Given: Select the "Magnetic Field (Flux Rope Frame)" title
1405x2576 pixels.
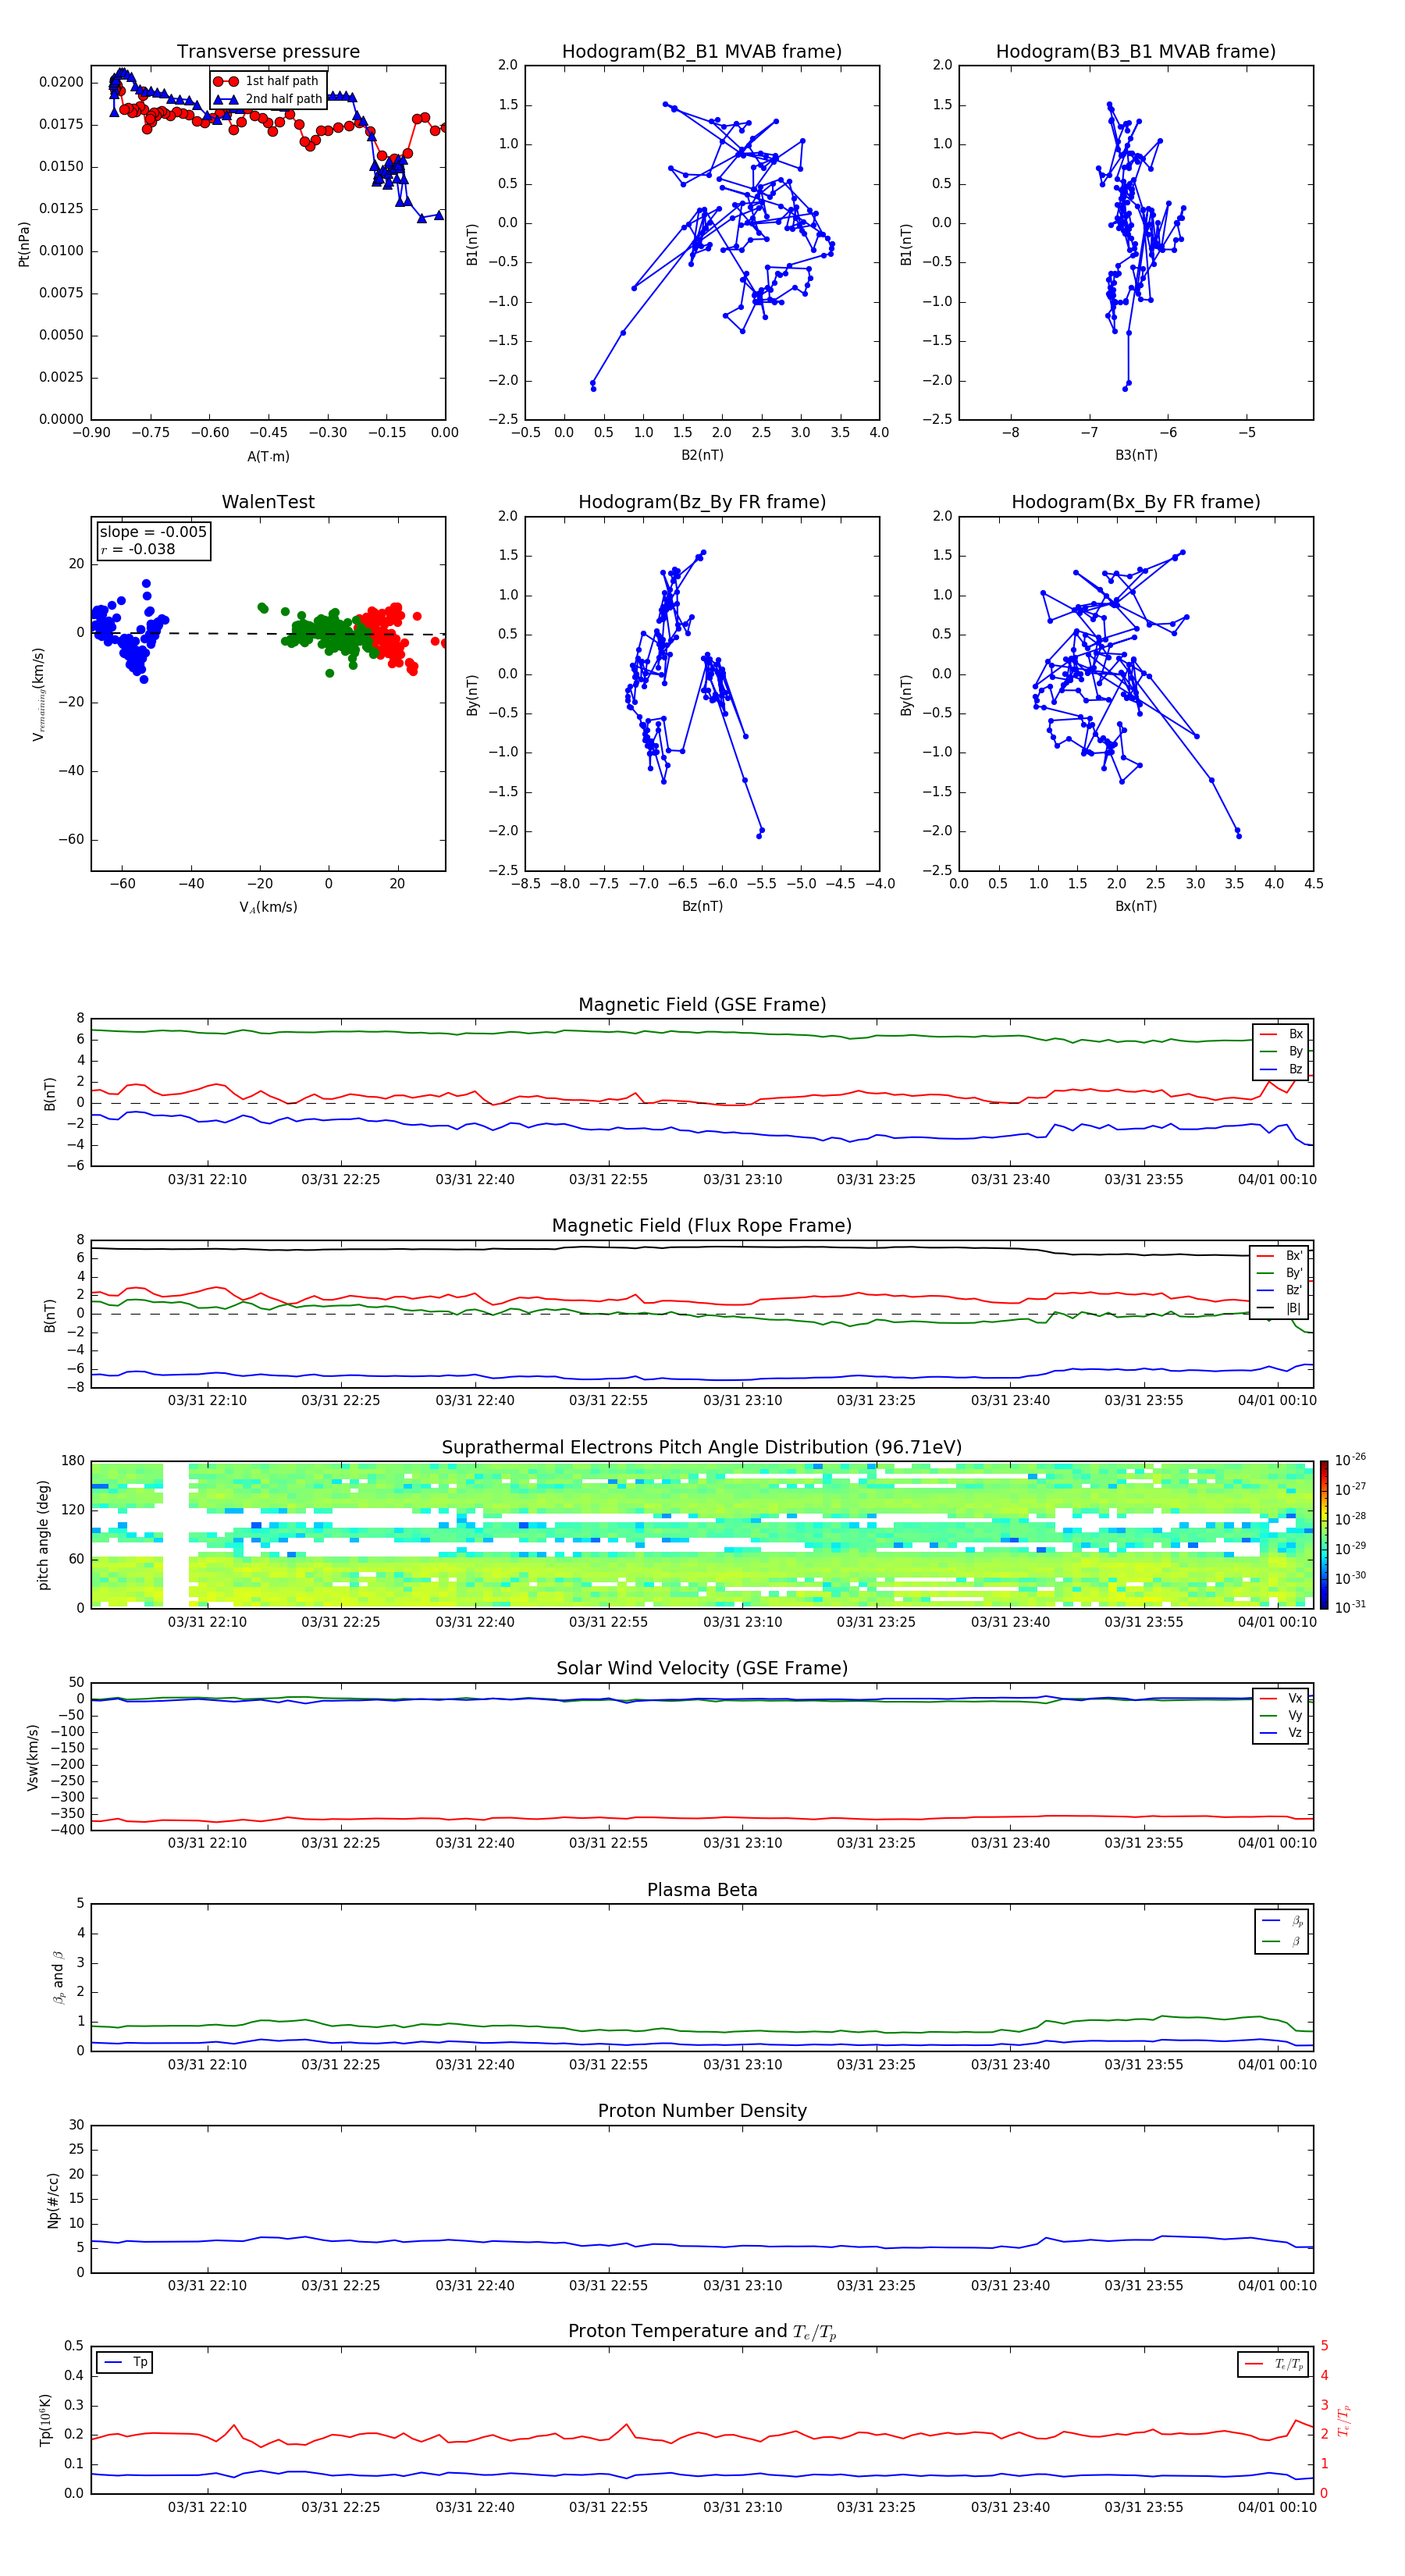Looking at the screenshot, I should pos(702,1226).
